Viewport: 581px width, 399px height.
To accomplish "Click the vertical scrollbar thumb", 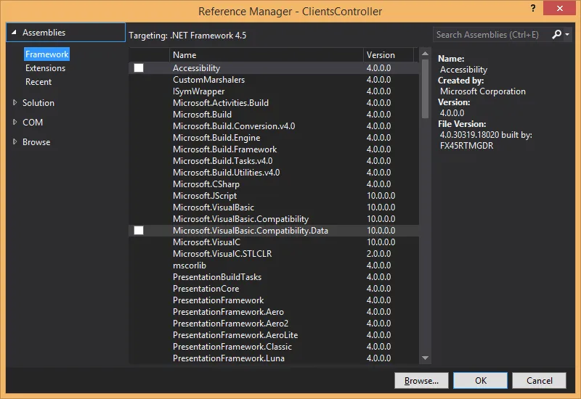I will (425, 89).
